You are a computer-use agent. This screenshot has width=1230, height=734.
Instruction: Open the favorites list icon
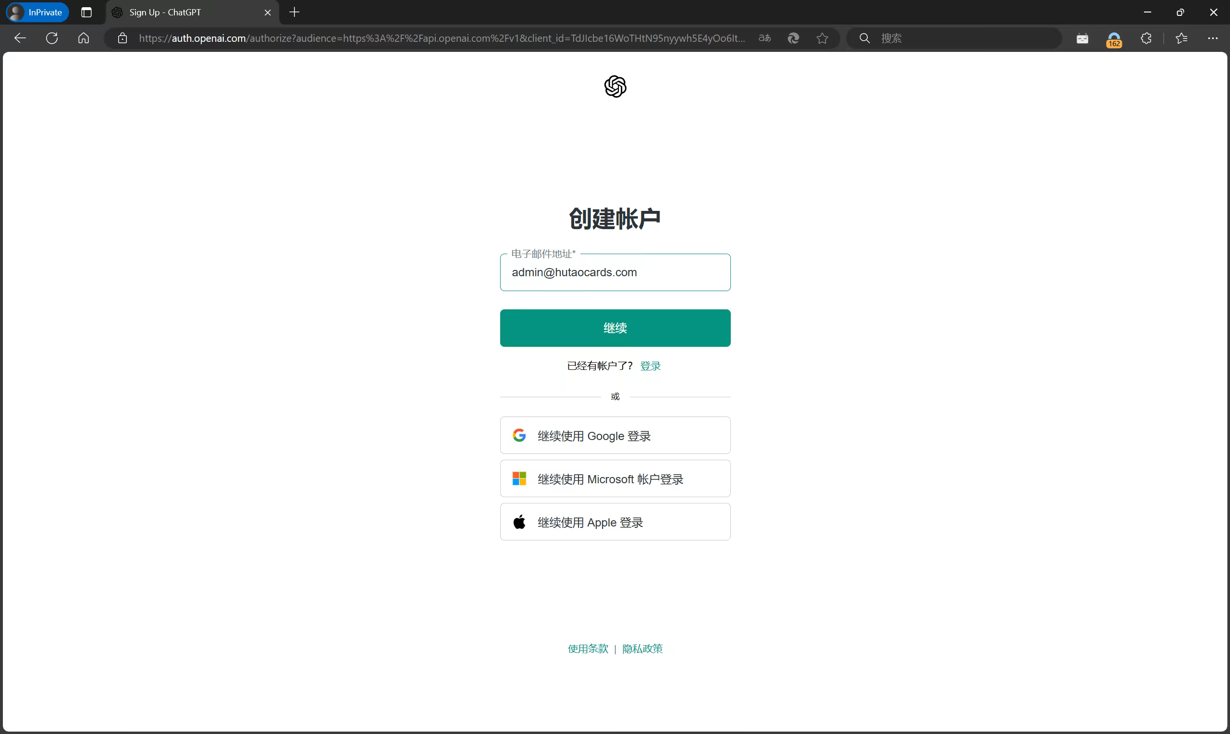pos(1181,38)
